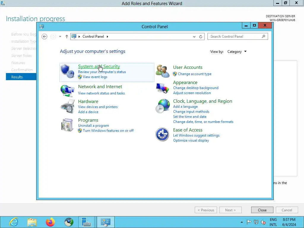Click the Control Panel address bar breadcrumb
Image resolution: width=304 pixels, height=228 pixels.
point(93,37)
